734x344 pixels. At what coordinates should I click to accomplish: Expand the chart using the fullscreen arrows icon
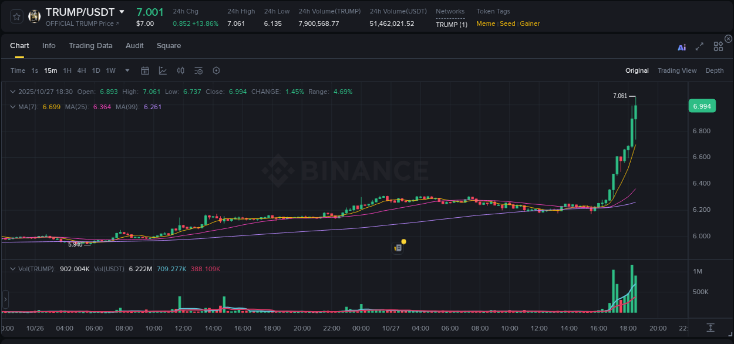click(699, 47)
